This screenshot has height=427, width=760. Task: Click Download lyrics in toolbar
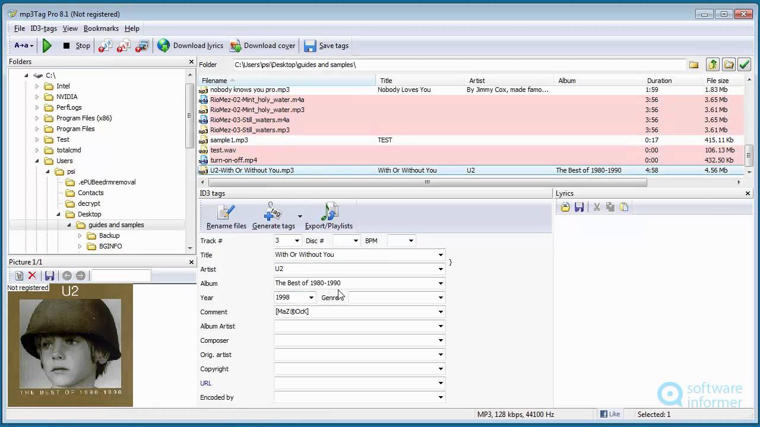pyautogui.click(x=191, y=46)
